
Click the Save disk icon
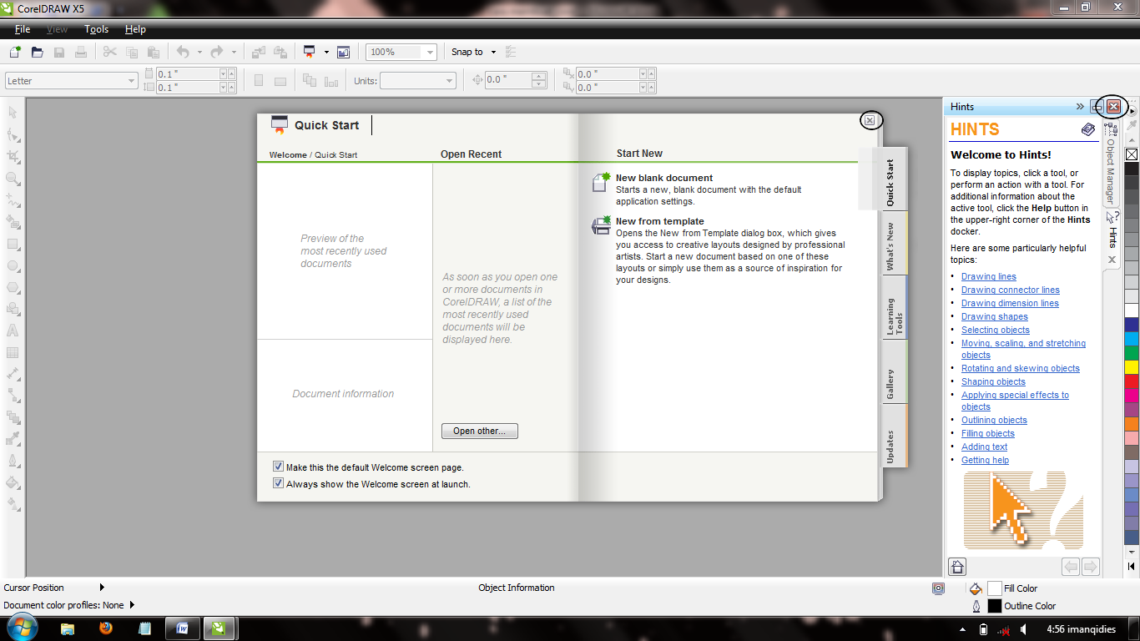(59, 52)
